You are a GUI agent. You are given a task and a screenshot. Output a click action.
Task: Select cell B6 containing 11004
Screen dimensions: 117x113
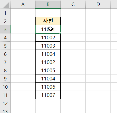click(x=48, y=54)
